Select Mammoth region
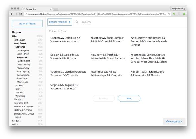The height and width of the screenshot is (139, 196). pos(22,82)
